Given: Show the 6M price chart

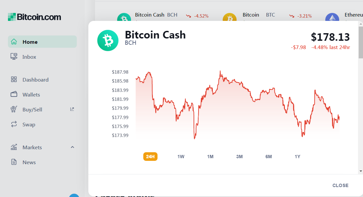Looking at the screenshot, I should coord(269,157).
